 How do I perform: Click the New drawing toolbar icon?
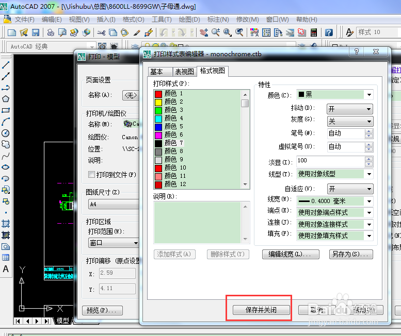point(12,32)
